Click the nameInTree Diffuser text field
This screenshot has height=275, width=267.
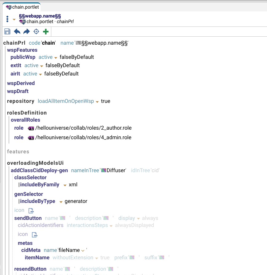(116, 170)
